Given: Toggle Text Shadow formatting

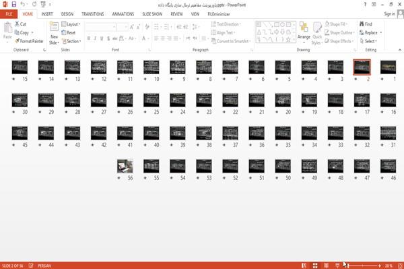Looking at the screenshot, I should (108, 38).
